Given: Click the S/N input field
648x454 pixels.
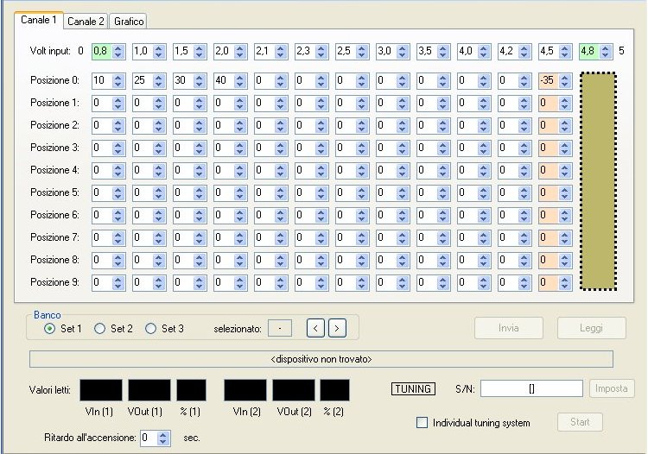Looking at the screenshot, I should pos(531,388).
